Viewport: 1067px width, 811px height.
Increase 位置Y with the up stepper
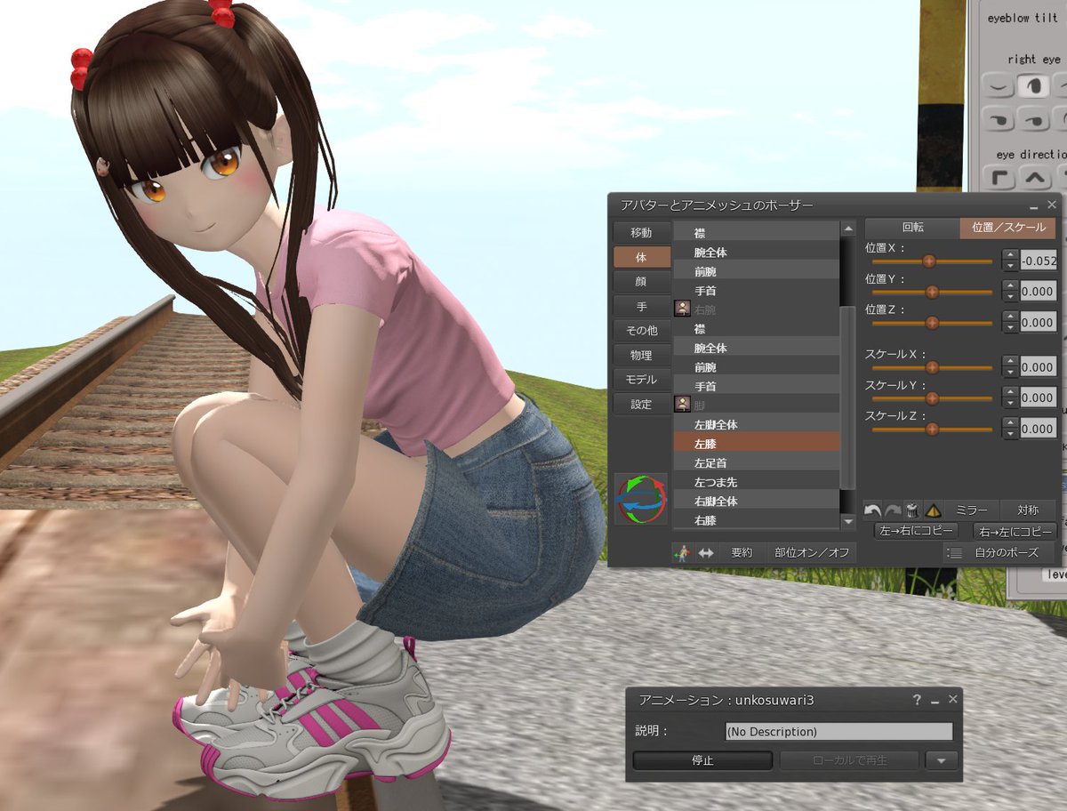[1010, 286]
